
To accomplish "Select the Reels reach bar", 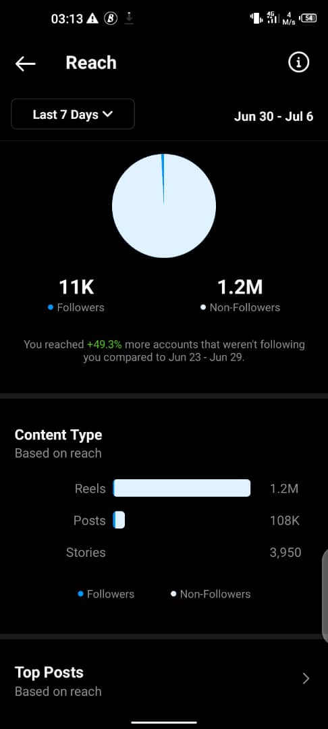I will coord(182,488).
